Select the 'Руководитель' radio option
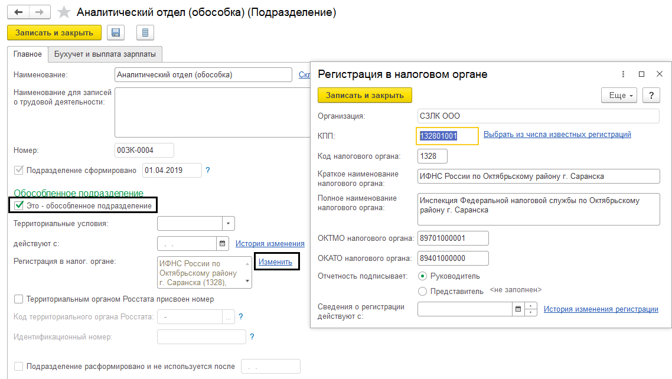 pyautogui.click(x=422, y=276)
